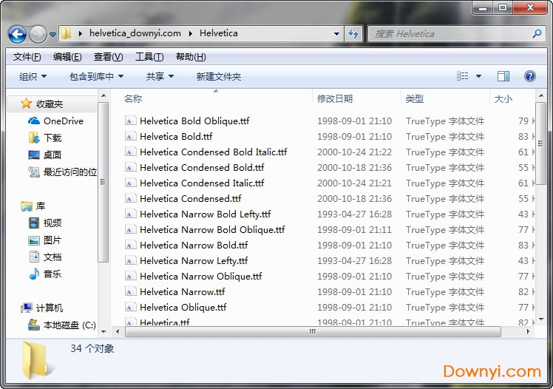The height and width of the screenshot is (389, 553).
Task: Select Helvetica Narrow Bold.ttf icon
Action: pyautogui.click(x=130, y=245)
